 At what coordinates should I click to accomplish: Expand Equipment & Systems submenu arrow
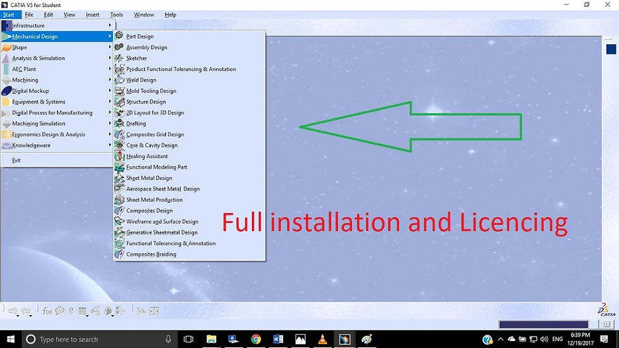click(x=110, y=102)
